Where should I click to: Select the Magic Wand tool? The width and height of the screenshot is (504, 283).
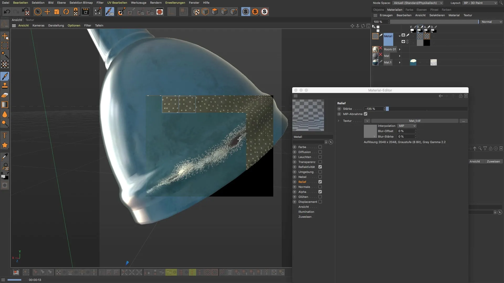coord(5,55)
